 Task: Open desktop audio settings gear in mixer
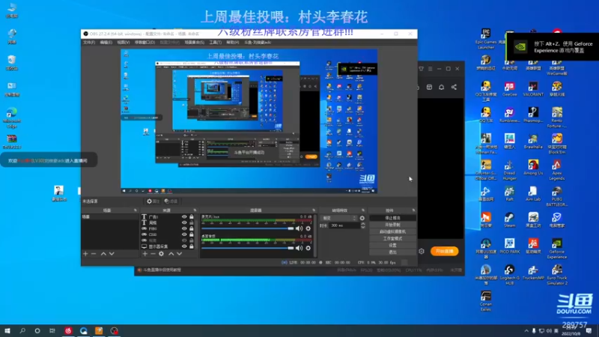point(308,248)
